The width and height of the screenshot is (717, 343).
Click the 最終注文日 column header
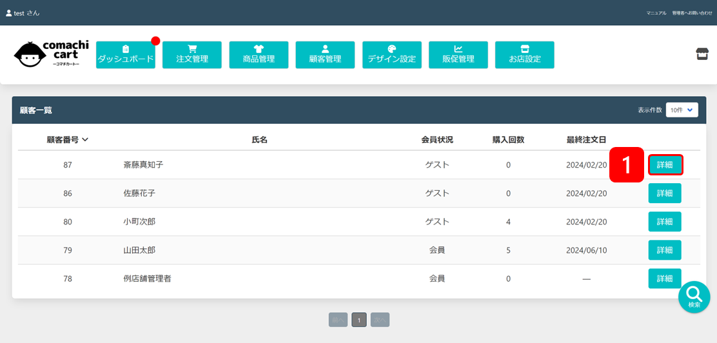586,139
